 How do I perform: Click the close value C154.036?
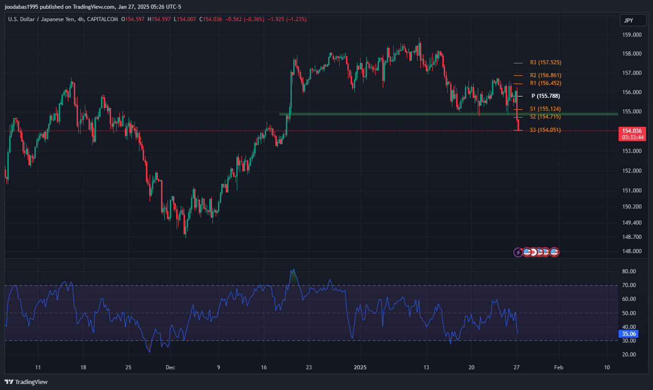pos(211,19)
